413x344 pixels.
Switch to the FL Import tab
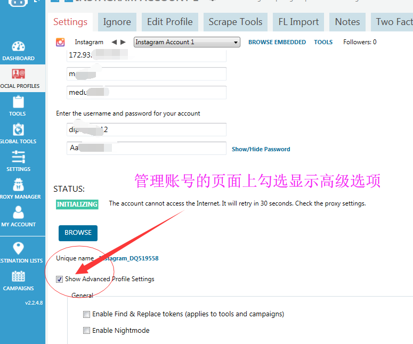pos(298,22)
